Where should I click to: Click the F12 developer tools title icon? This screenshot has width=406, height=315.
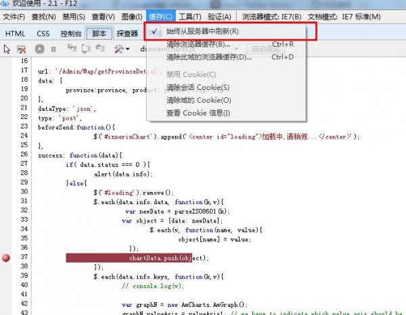coord(5,3)
